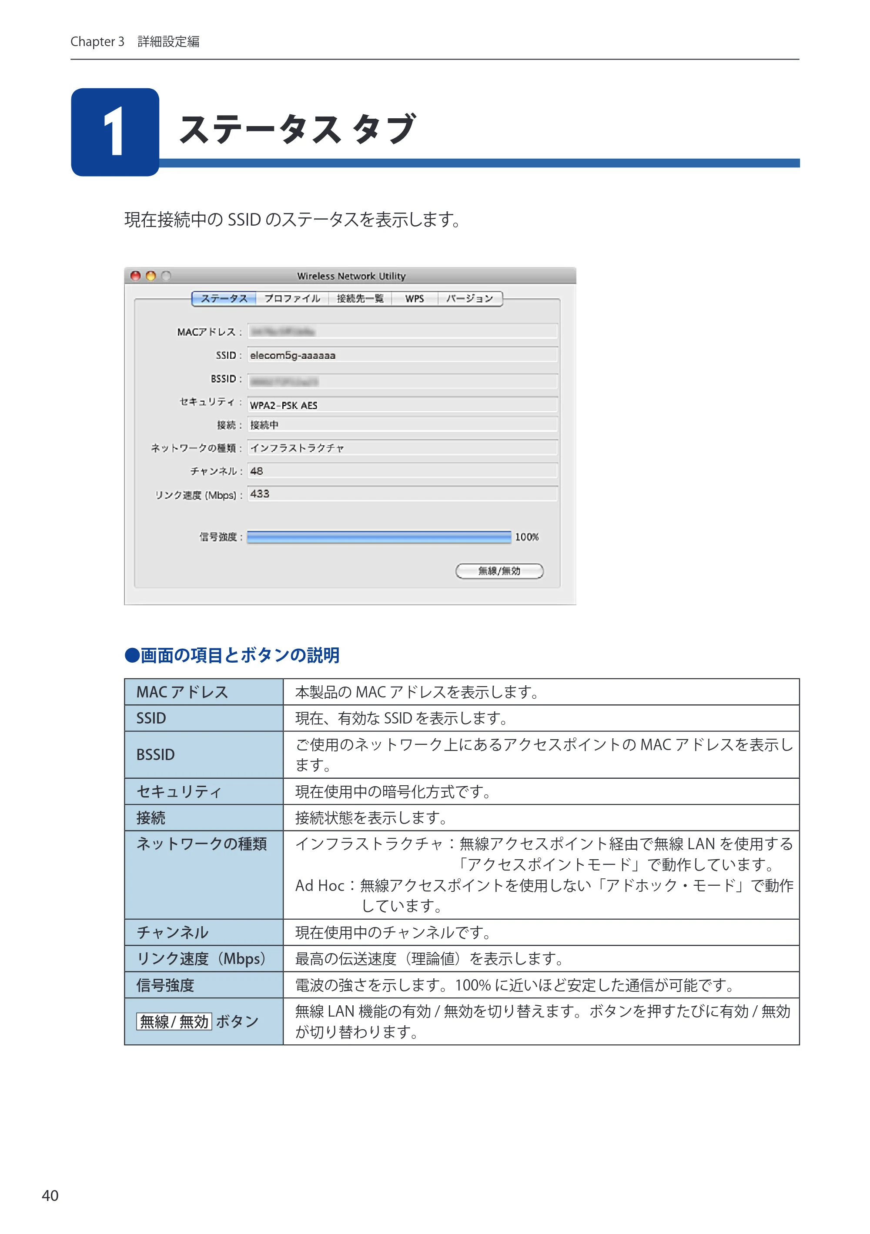Click the 無線/無効 button
The height and width of the screenshot is (1234, 870).
tap(499, 571)
